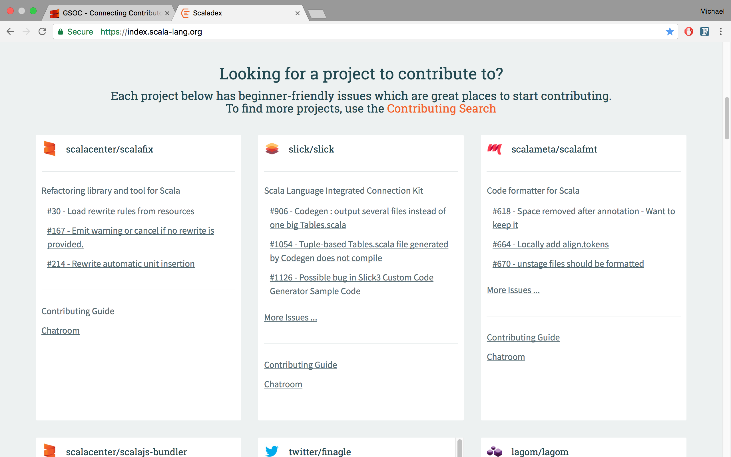The image size is (731, 457).
Task: Click the red adblock extension icon
Action: coord(689,31)
